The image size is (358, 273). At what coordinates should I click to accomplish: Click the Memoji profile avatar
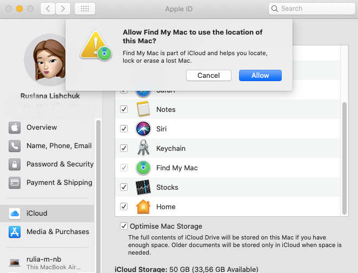(x=45, y=60)
